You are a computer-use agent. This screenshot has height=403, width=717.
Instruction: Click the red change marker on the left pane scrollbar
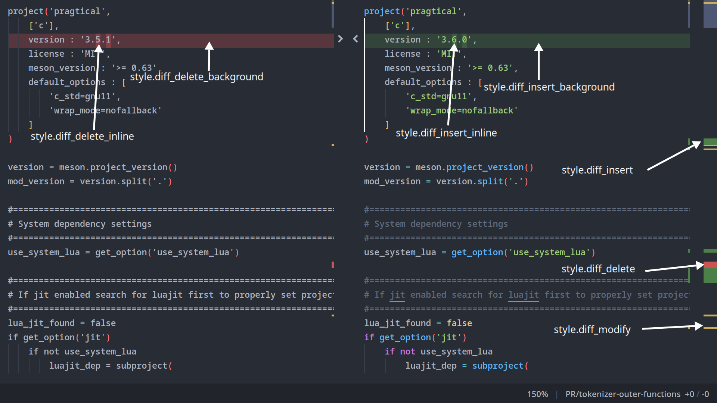(332, 265)
